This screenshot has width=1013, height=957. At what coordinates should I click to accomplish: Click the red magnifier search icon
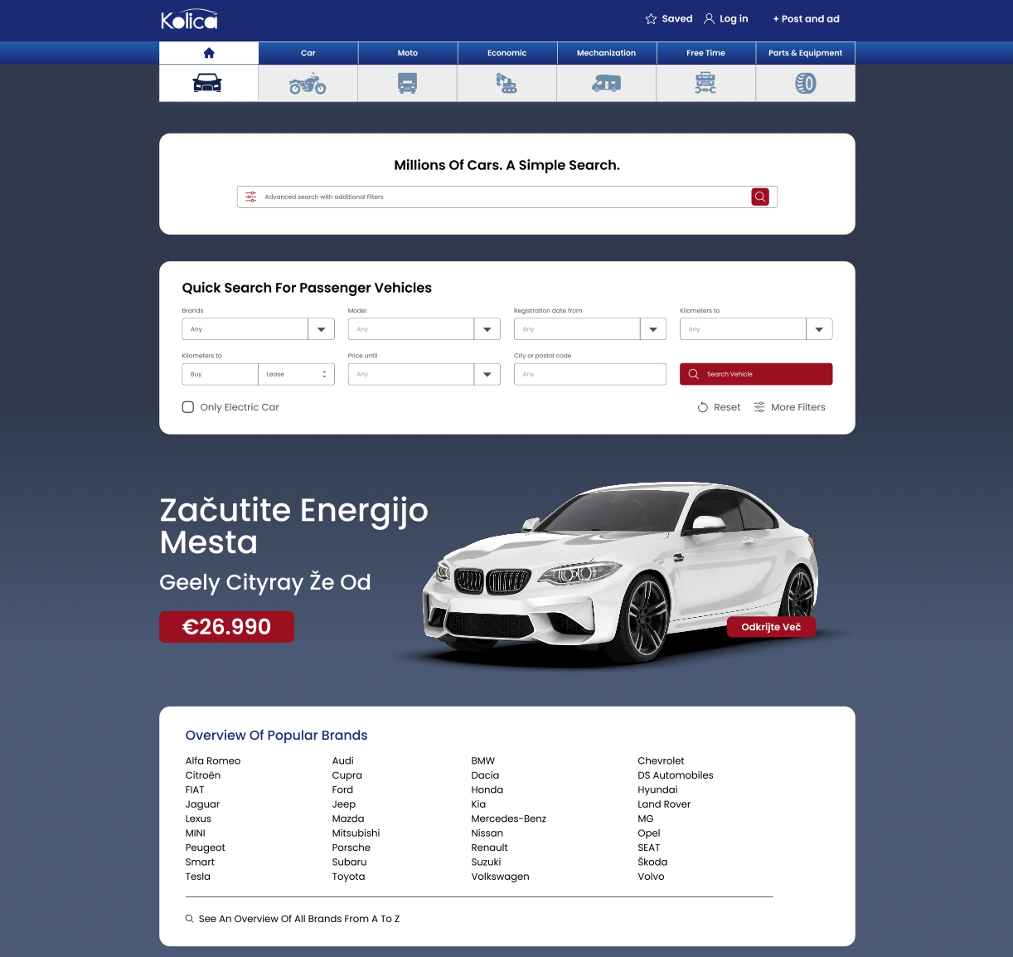[760, 197]
